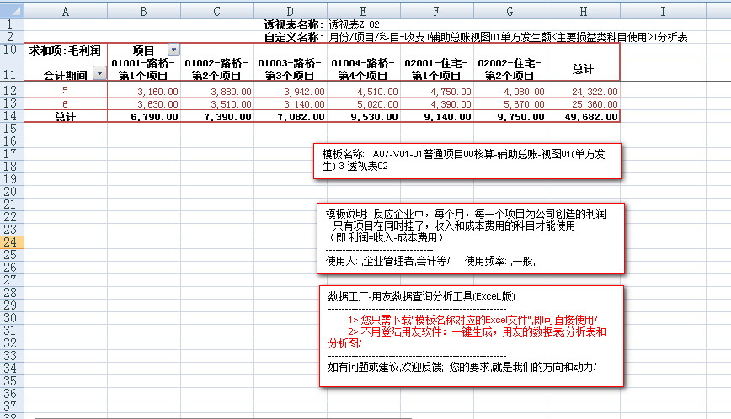Click grand total value 49,682.00
The image size is (731, 419).
(583, 117)
